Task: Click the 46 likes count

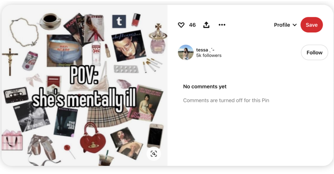Action: point(192,25)
